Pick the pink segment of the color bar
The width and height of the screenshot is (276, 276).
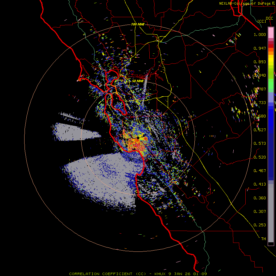271,33
